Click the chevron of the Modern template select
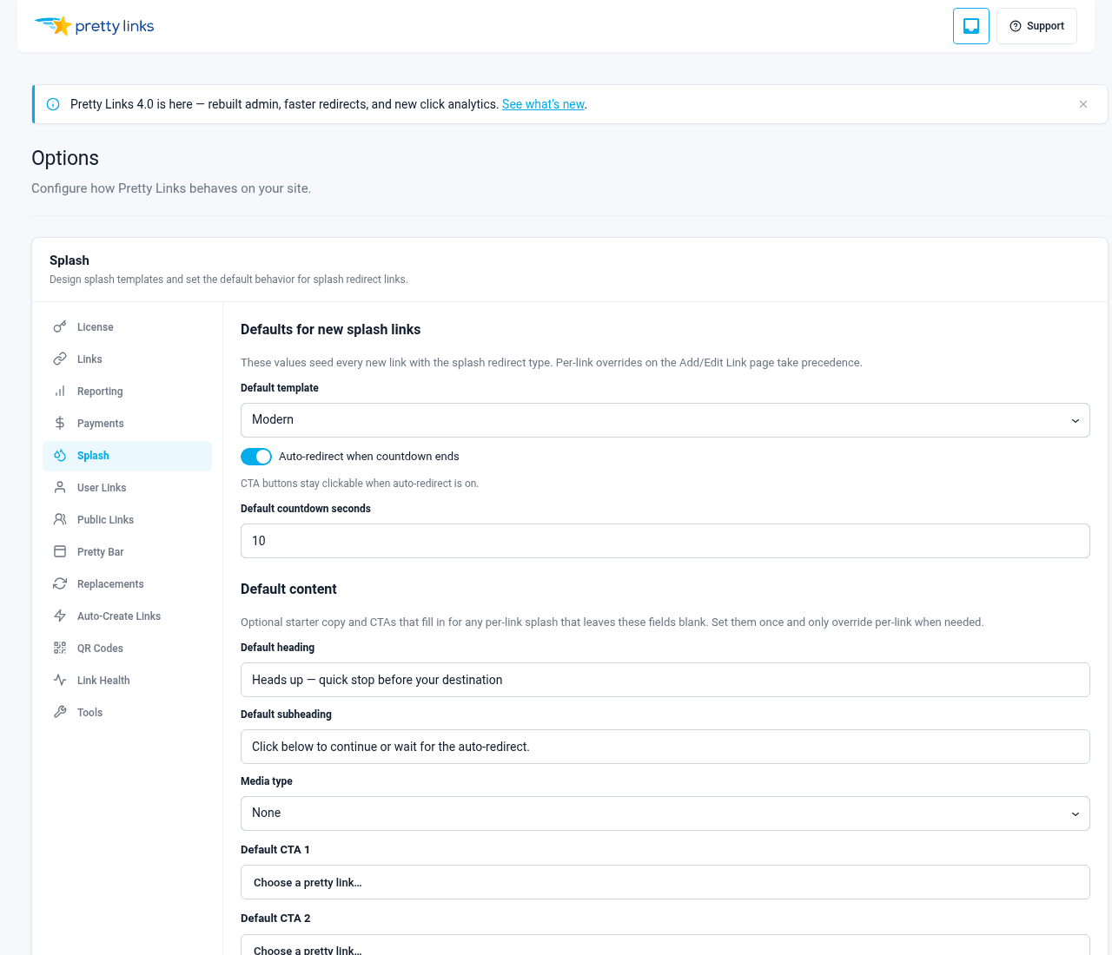The height and width of the screenshot is (955, 1112). pos(1075,421)
